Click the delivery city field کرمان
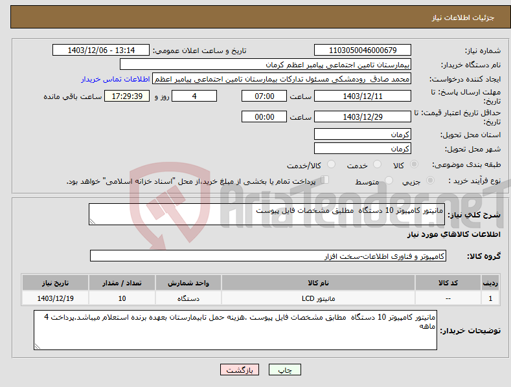The width and height of the screenshot is (511, 387). point(363,149)
